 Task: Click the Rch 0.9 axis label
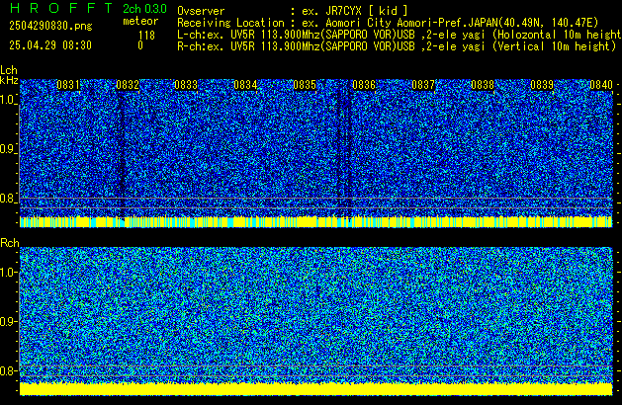8,321
